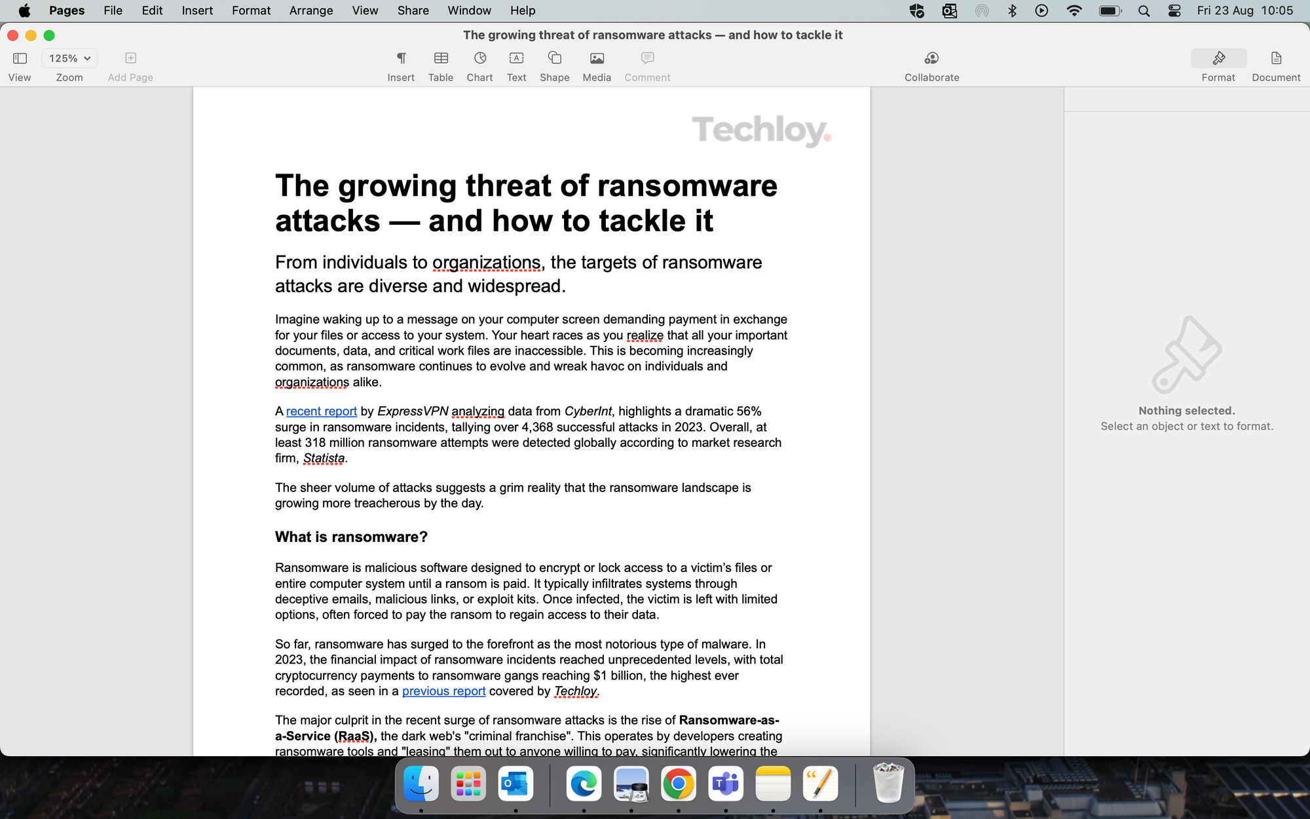This screenshot has height=819, width=1310.
Task: Open the Insert paragraph toolbar icon
Action: [401, 58]
